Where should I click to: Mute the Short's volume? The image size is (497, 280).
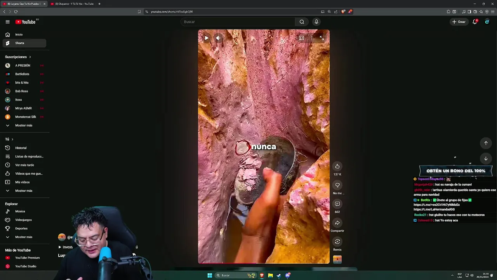(x=218, y=38)
